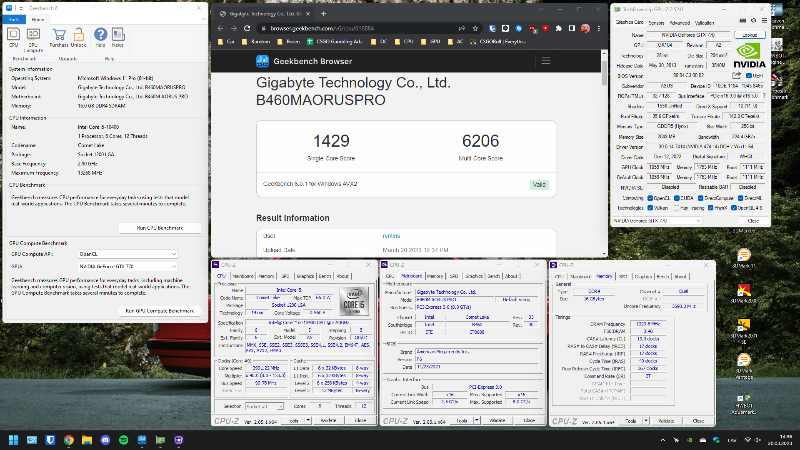Toggle the DirectML checkbox in GPU-Z
The image size is (800, 450).
tap(740, 198)
